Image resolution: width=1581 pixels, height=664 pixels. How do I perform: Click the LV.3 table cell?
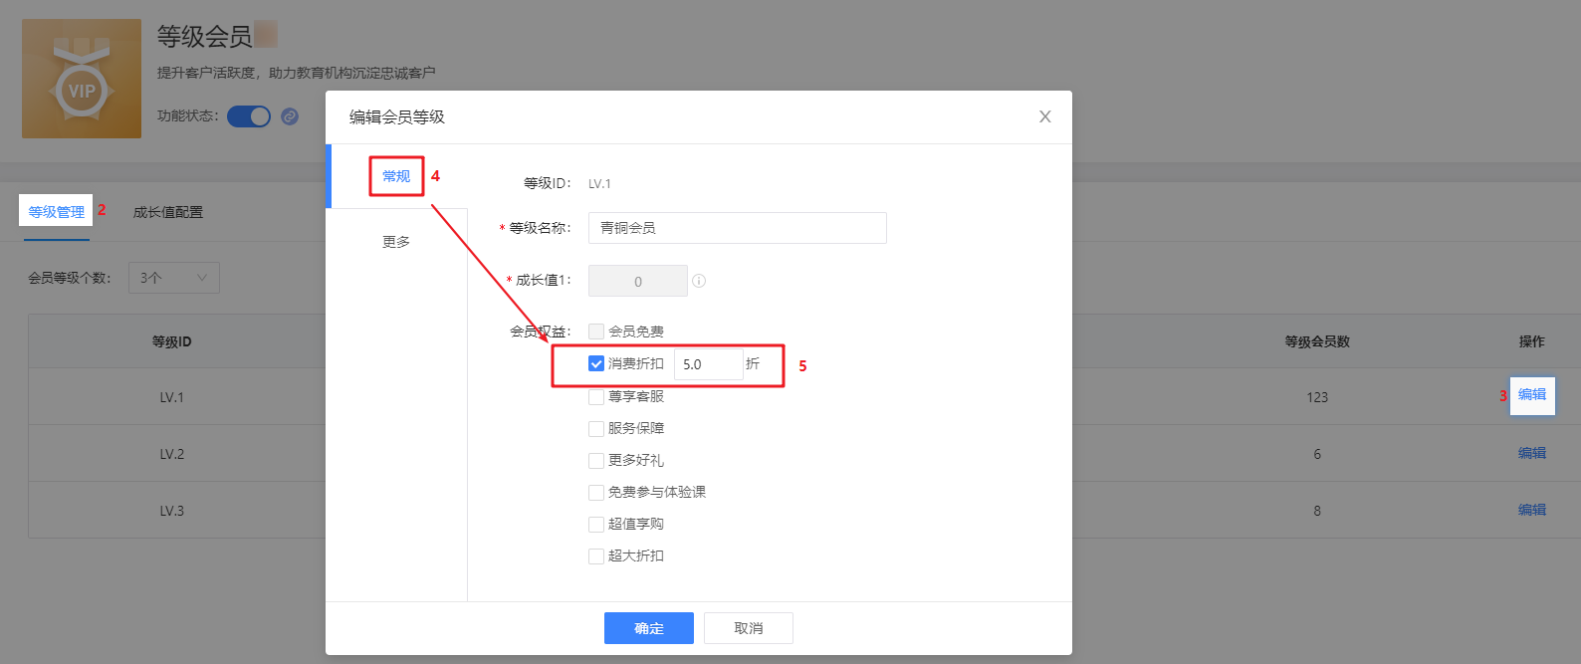[x=172, y=511]
